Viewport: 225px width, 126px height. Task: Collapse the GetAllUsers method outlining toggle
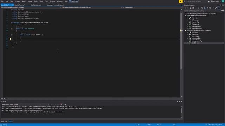(x=12, y=35)
